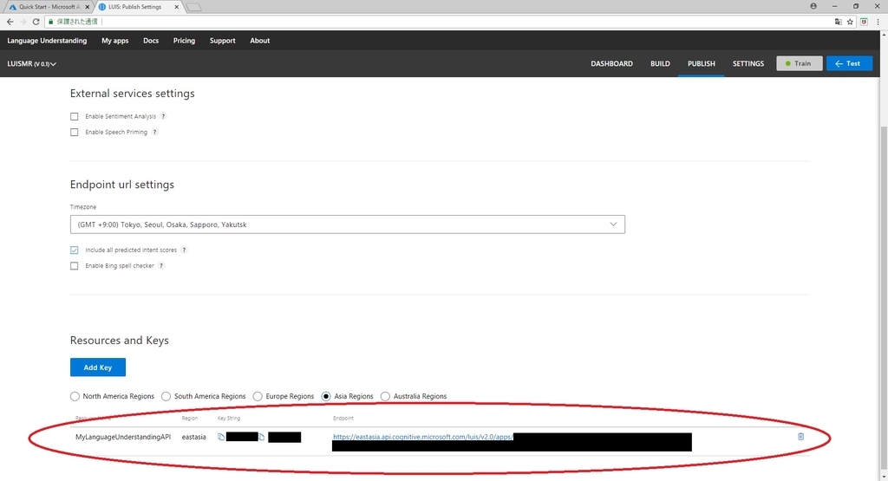Screen dimensions: 888x481
Task: Click the Train button
Action: coord(799,63)
